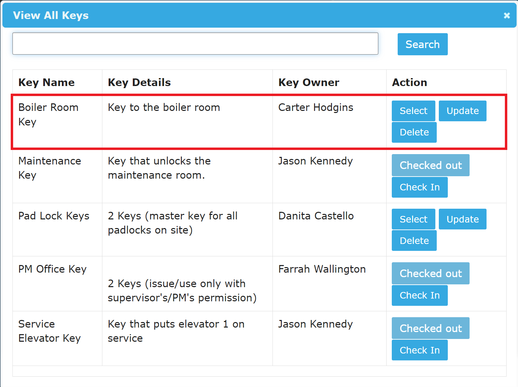
Task: Click the key search input field
Action: 195,44
